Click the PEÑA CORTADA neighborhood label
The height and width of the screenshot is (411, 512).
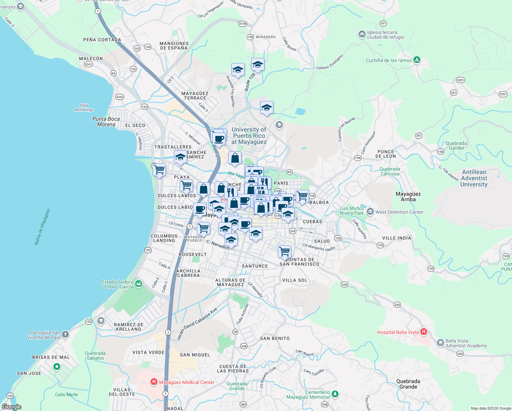(x=102, y=40)
